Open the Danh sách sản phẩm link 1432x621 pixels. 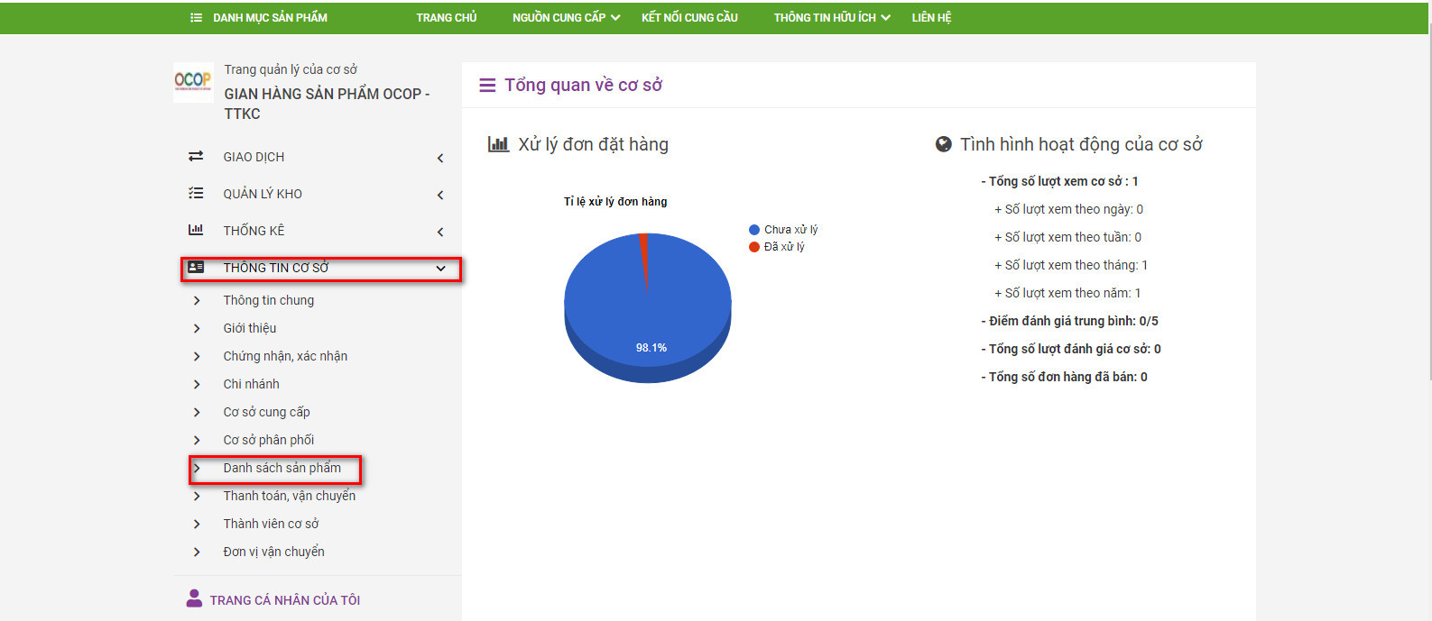[282, 468]
